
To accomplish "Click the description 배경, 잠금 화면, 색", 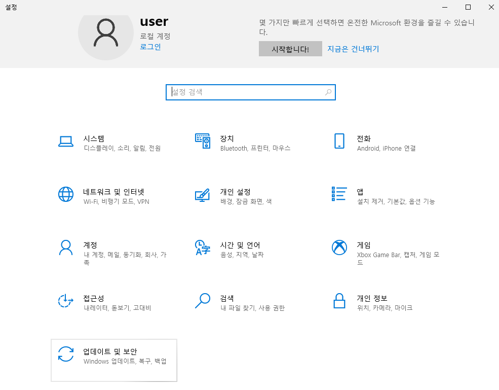I will point(246,201).
